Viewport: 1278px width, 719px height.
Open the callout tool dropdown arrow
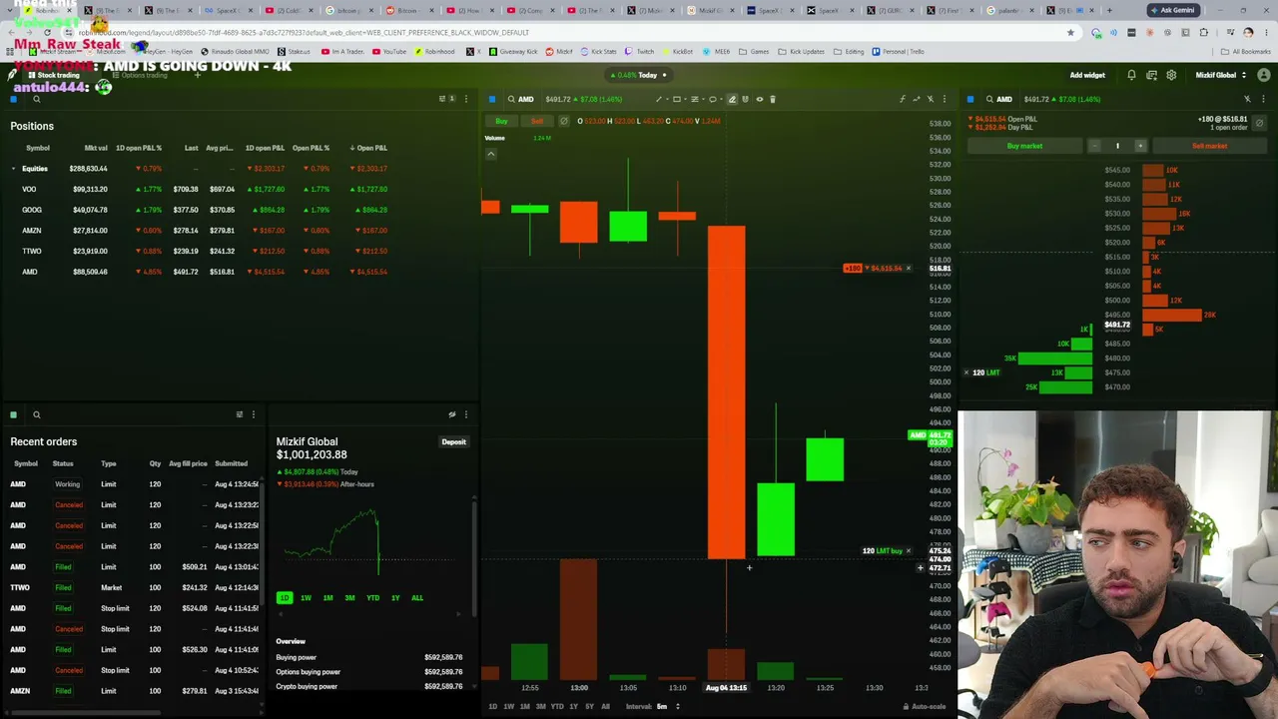[721, 99]
